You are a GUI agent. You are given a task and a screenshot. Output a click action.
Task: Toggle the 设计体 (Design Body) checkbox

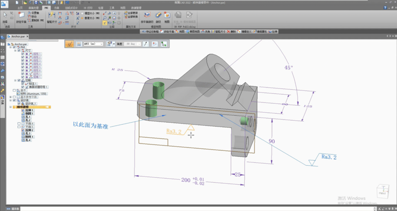14,100
